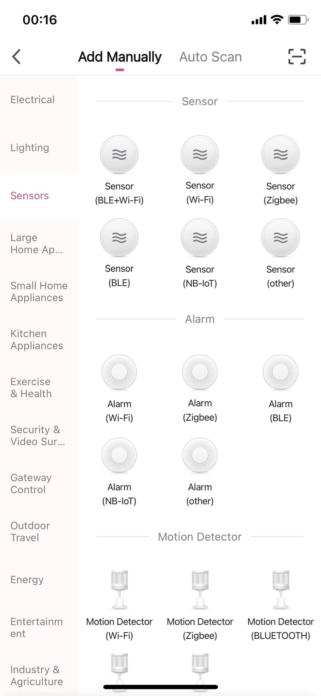321x696 pixels.
Task: Tap the Alarm (other) device icon
Action: [x=200, y=455]
